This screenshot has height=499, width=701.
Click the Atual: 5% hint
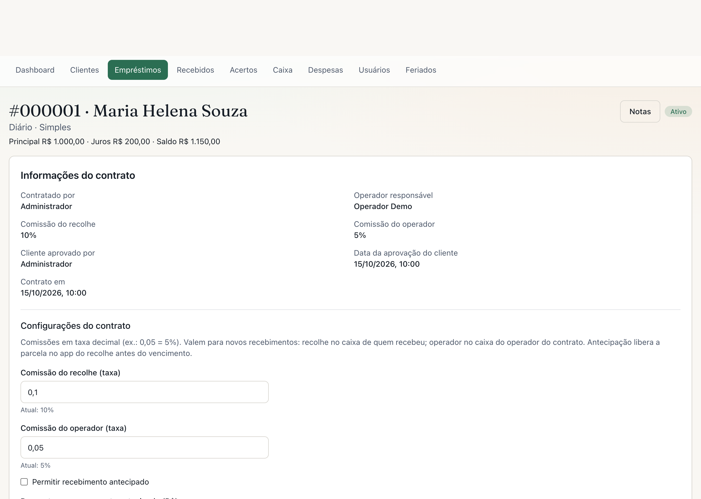[36, 465]
